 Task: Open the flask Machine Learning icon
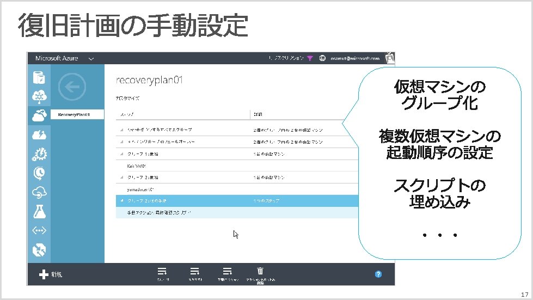[39, 212]
